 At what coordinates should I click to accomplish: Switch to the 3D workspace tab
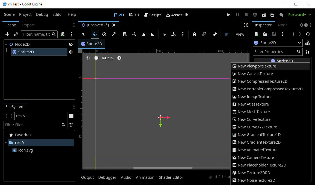pyautogui.click(x=134, y=15)
